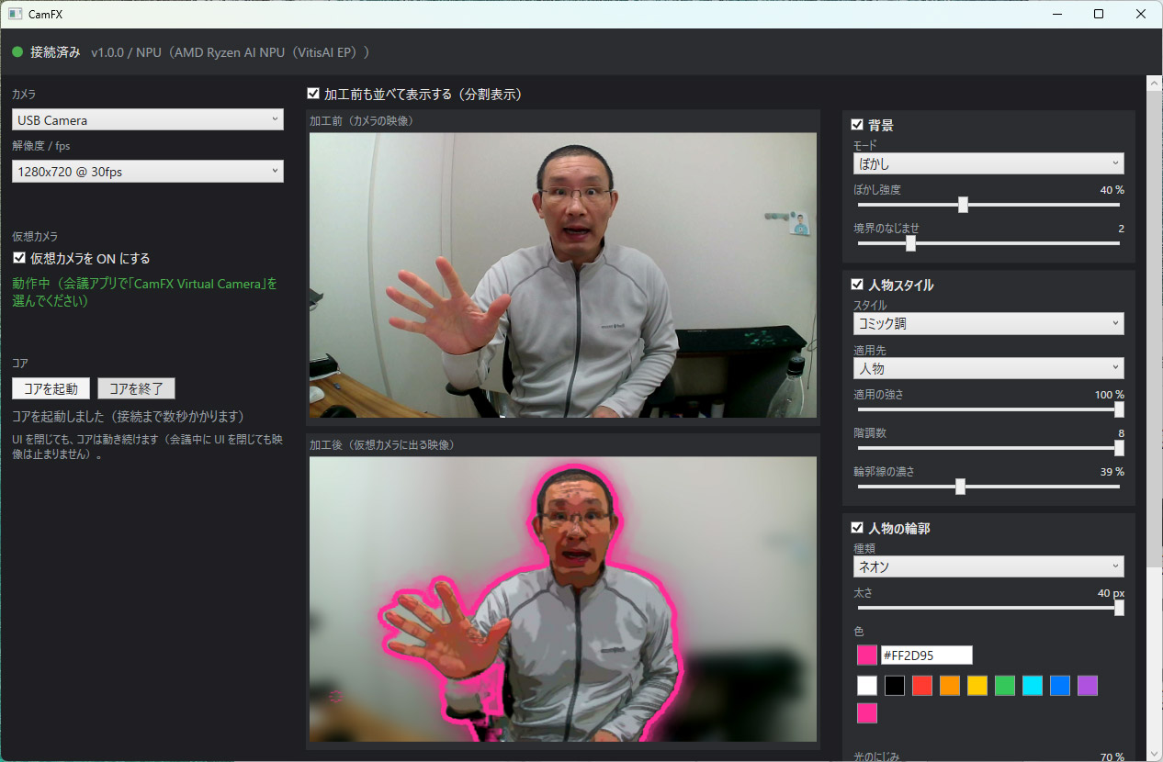
Task: Click the コアを終了 button
Action: click(136, 388)
